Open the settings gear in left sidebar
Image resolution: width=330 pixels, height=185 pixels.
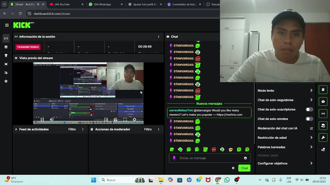(6, 81)
